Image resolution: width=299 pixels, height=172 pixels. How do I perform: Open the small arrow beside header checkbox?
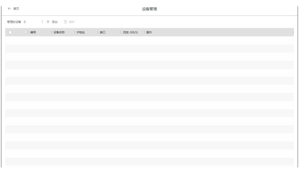(x=26, y=32)
